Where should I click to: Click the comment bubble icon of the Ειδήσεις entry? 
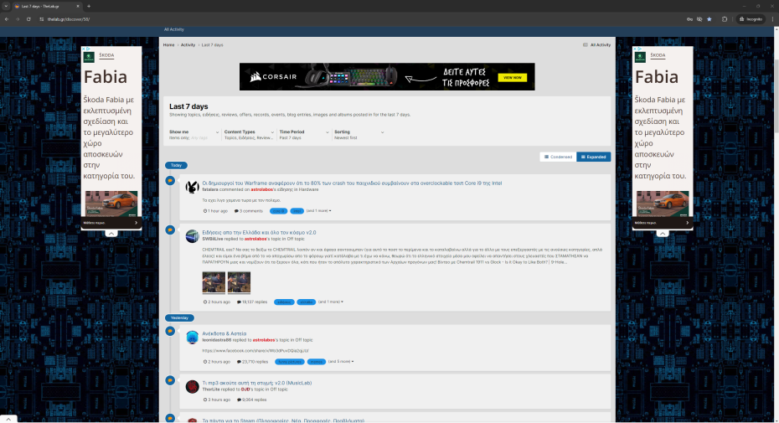170,230
